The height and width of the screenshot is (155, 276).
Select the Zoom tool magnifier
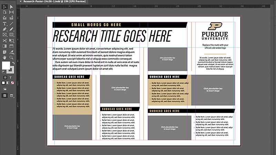pos(11,58)
